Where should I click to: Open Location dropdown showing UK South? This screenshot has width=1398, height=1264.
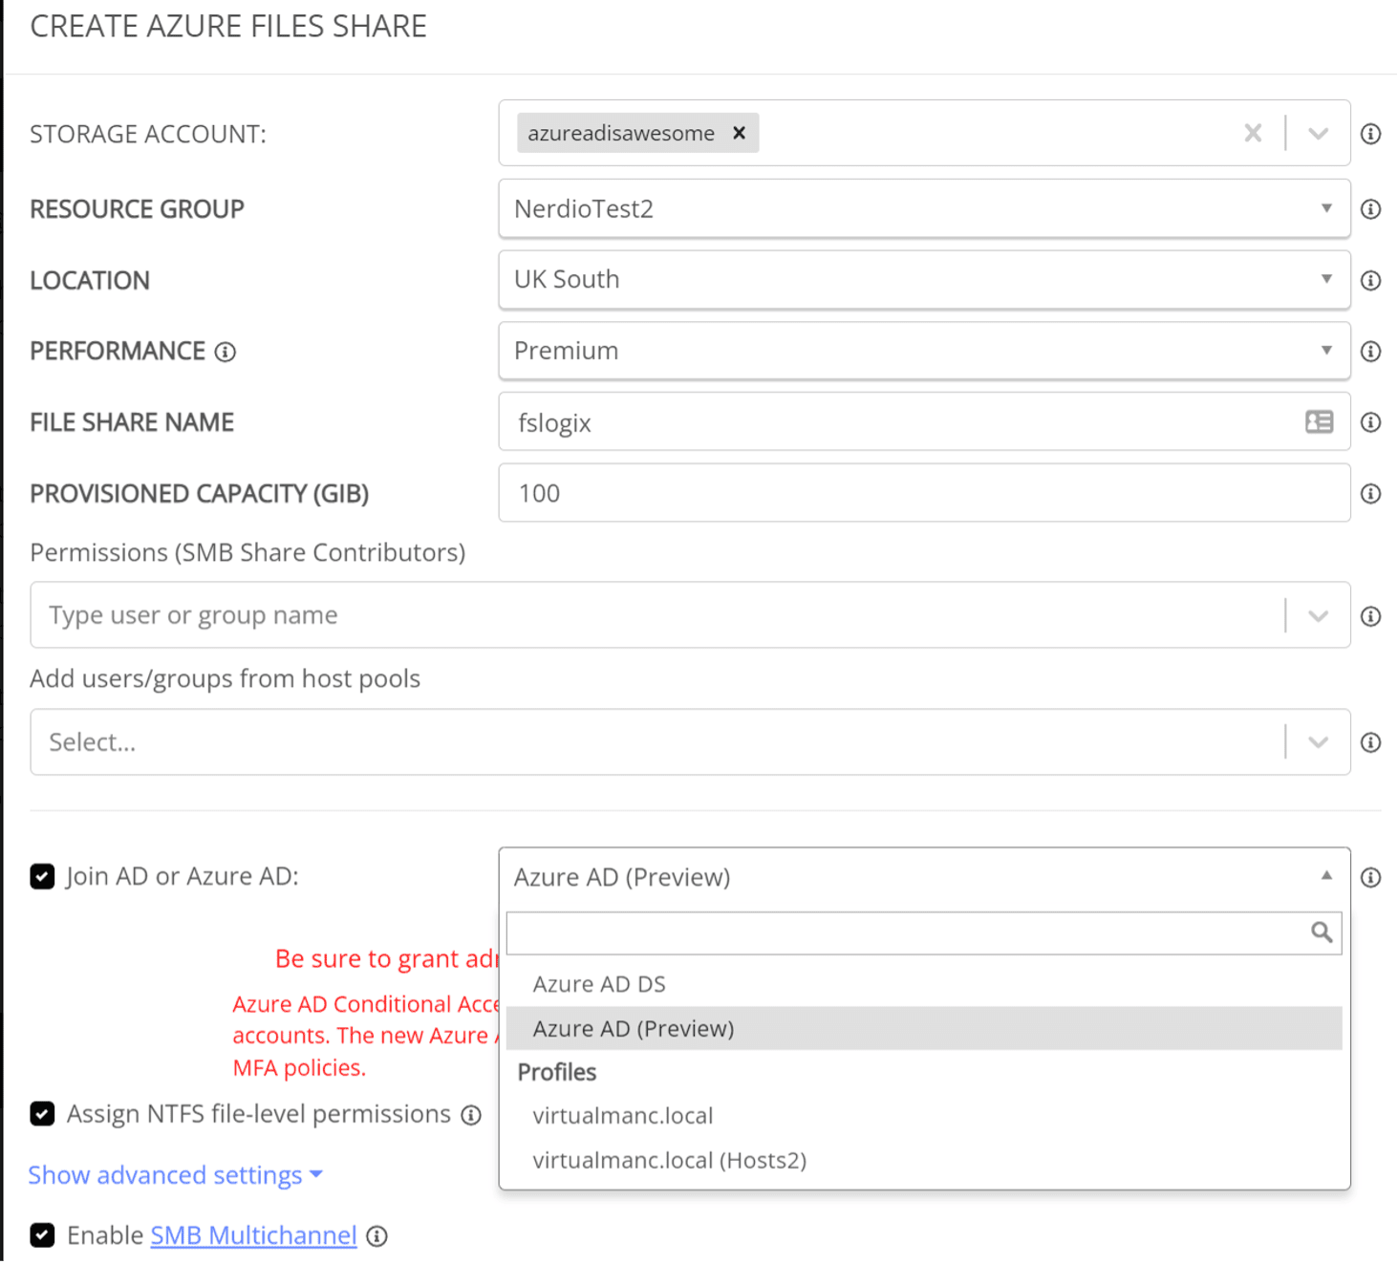(924, 280)
